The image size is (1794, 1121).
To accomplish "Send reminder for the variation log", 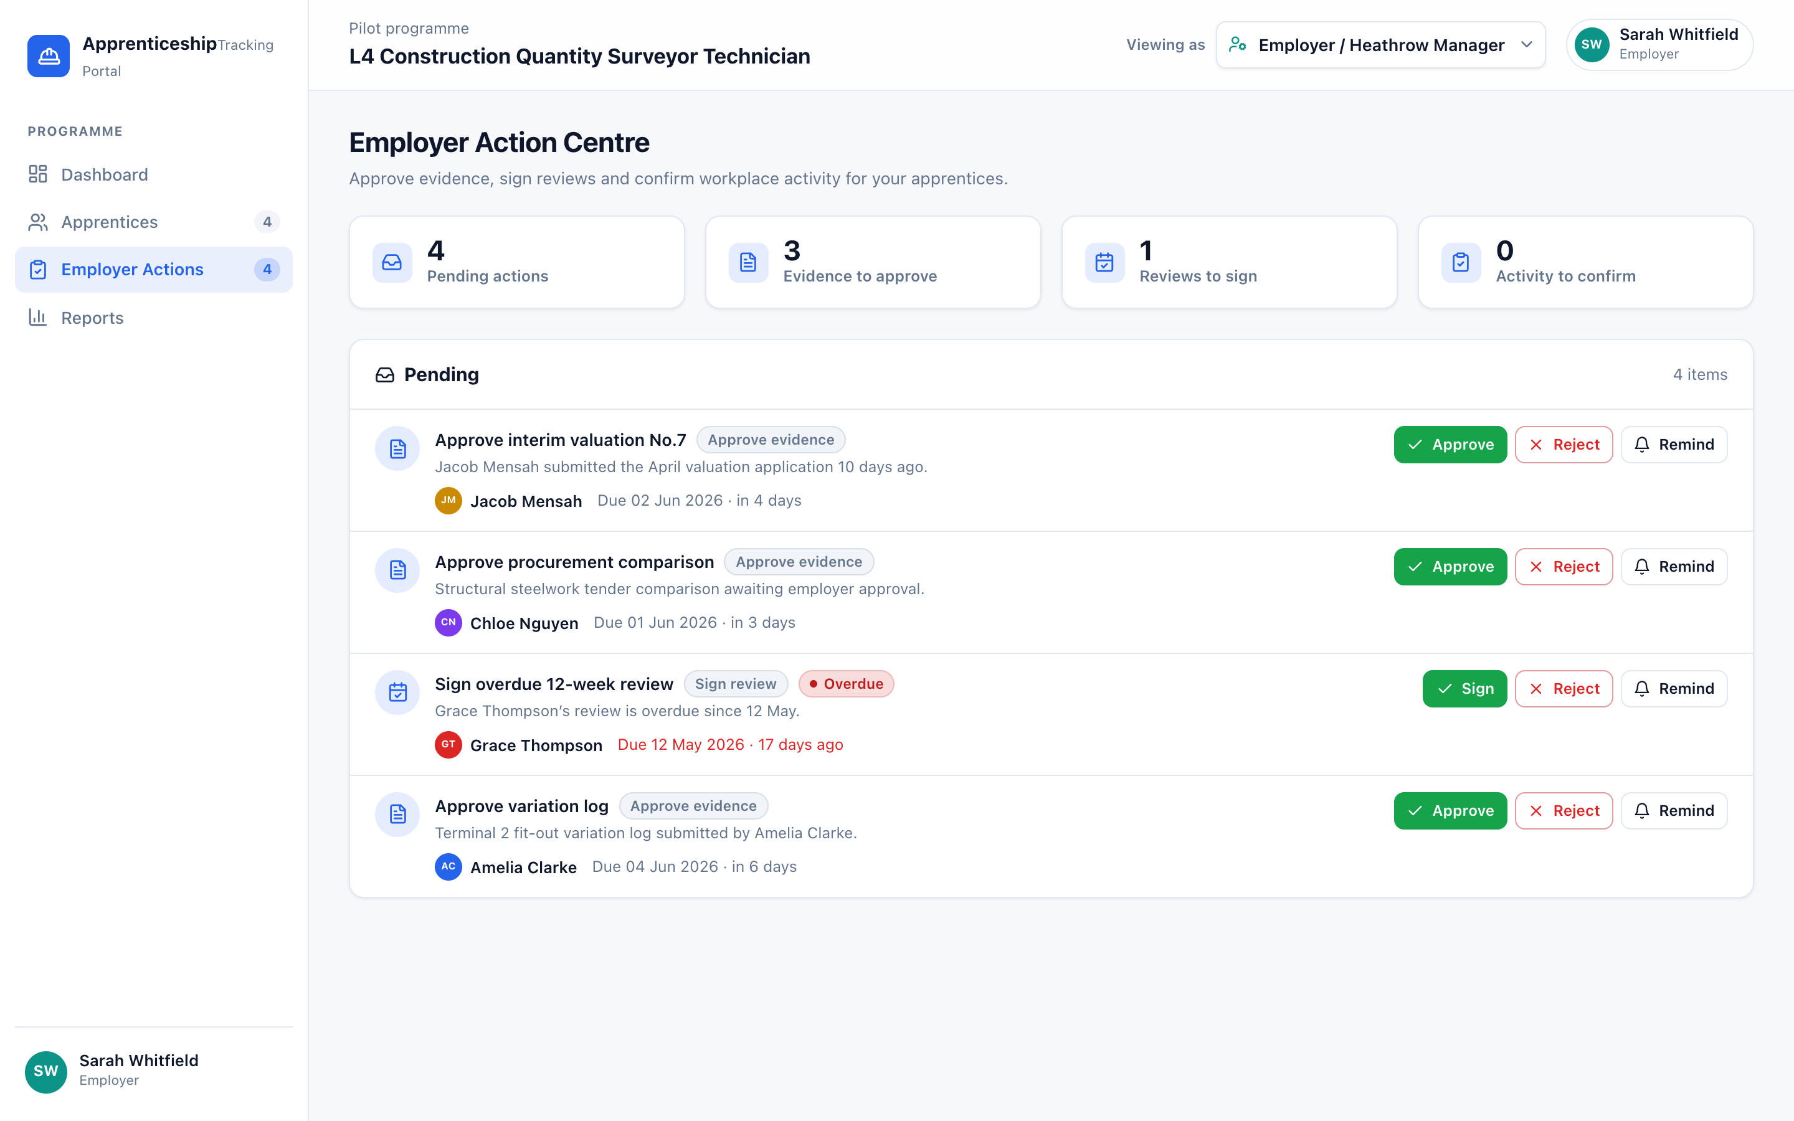I will (1674, 810).
